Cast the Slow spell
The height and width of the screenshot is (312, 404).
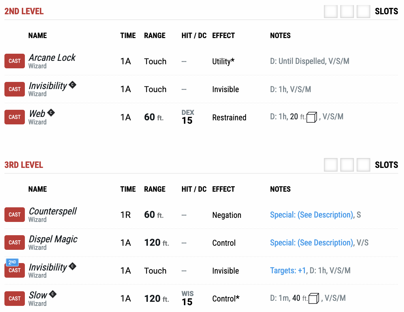point(15,298)
